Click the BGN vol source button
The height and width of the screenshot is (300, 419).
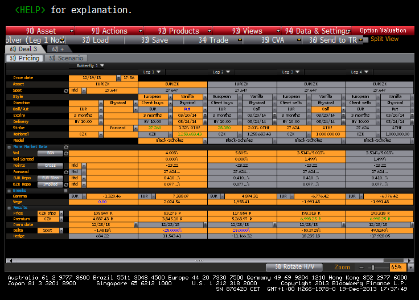[50, 153]
